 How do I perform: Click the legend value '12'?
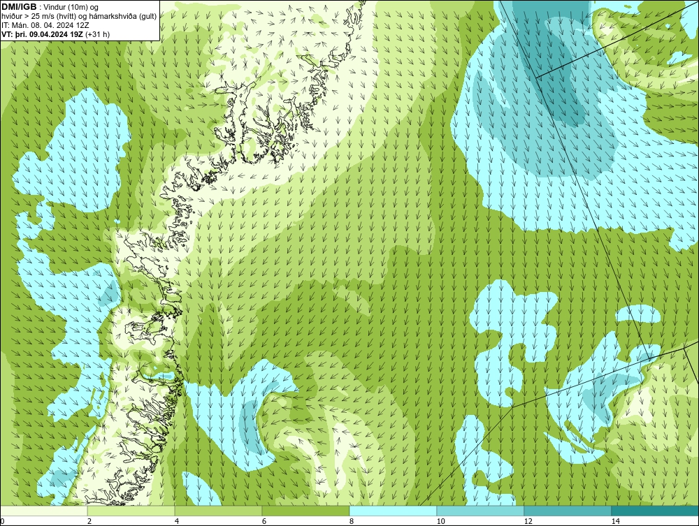click(x=528, y=521)
